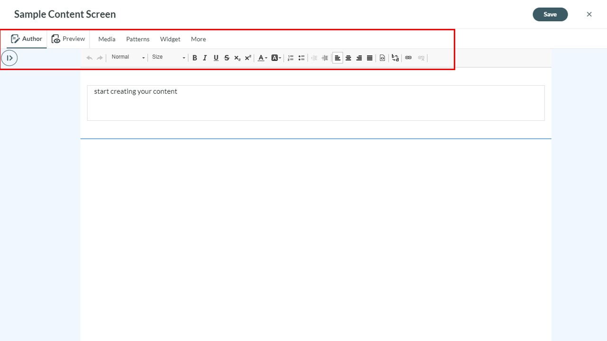
Task: Toggle bold formatting
Action: (x=194, y=58)
